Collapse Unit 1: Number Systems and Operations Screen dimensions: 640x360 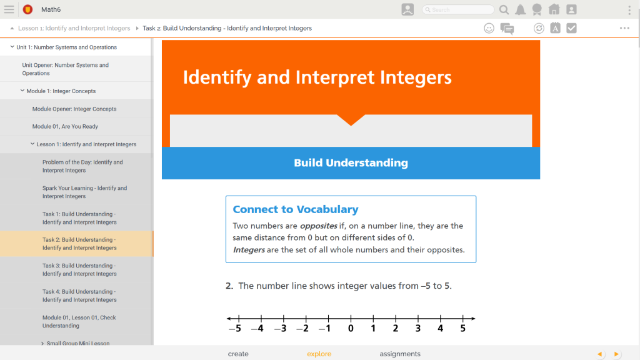coord(12,47)
